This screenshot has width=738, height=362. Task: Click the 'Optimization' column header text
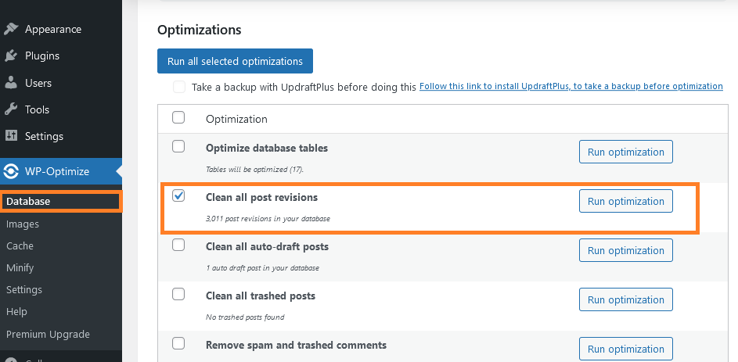(236, 120)
